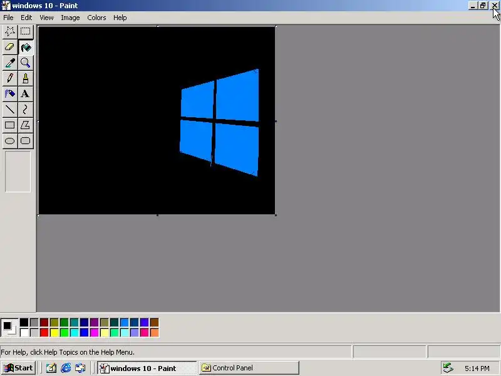Viewport: 501px width, 376px height.
Task: Click the windows 10 - Paint taskbar button
Action: click(147, 368)
